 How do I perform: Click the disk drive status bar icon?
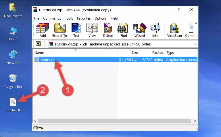click(x=35, y=128)
